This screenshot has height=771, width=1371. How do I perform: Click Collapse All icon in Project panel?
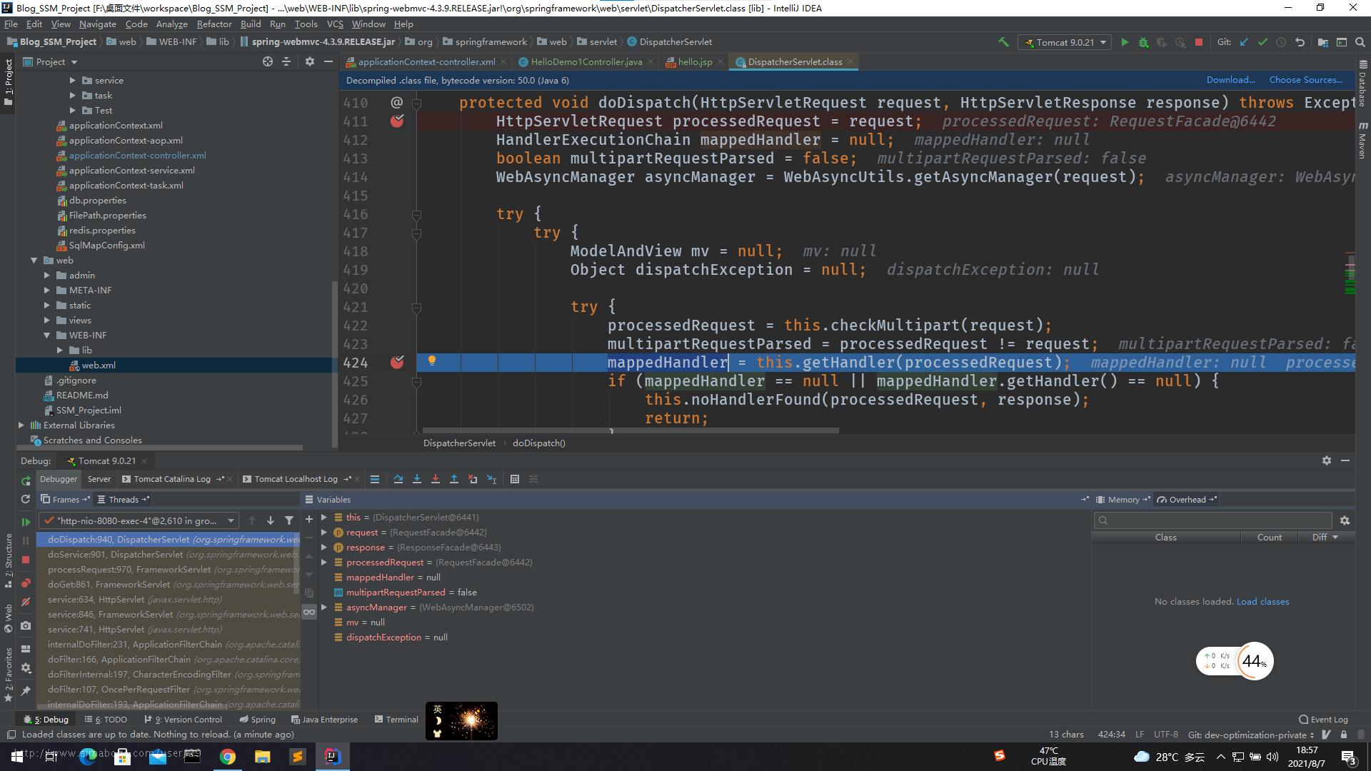click(x=286, y=61)
